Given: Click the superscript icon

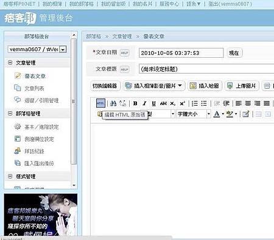Looking at the screenshot, I should [182, 103].
